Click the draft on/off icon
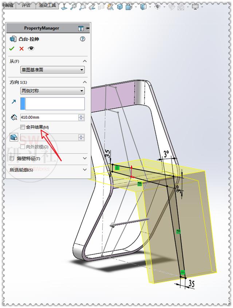 (x=14, y=137)
